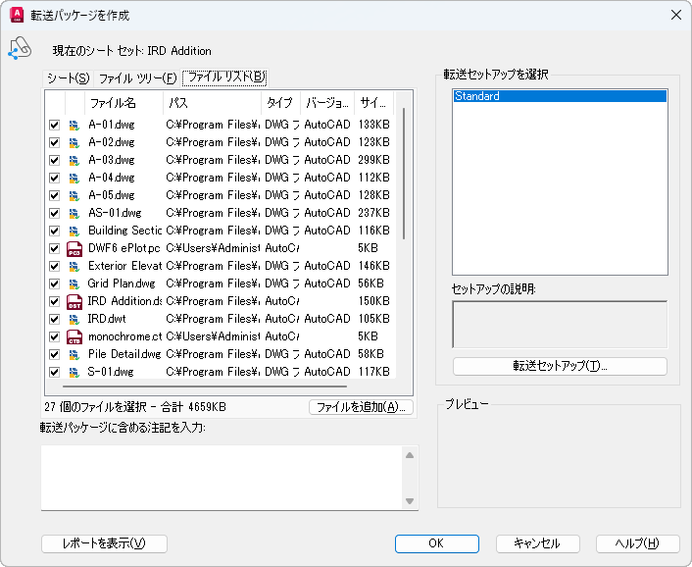Sort by パス column header
The image size is (692, 567).
pos(212,103)
